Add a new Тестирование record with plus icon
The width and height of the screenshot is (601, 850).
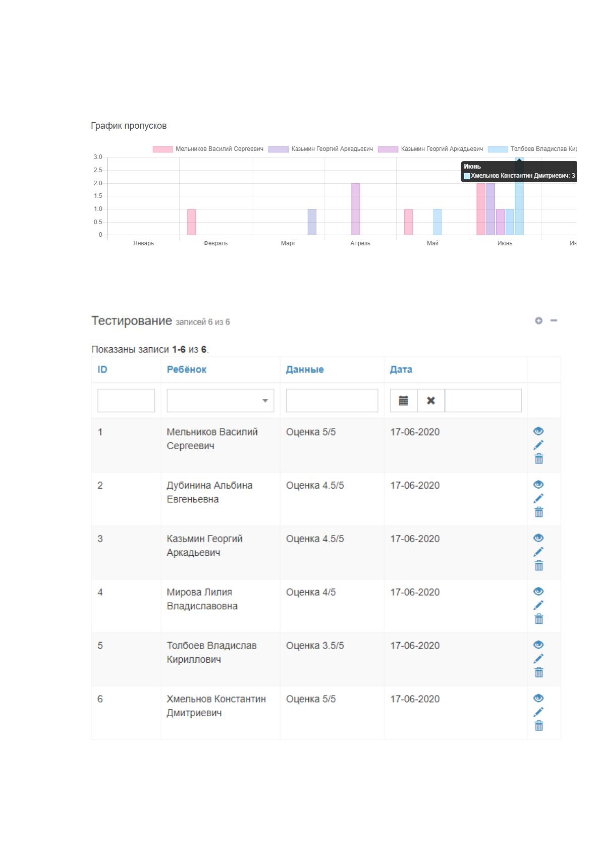[x=538, y=321]
